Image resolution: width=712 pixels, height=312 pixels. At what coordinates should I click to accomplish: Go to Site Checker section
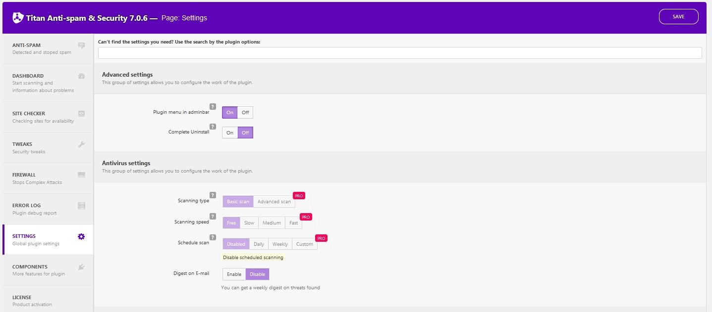(48, 117)
